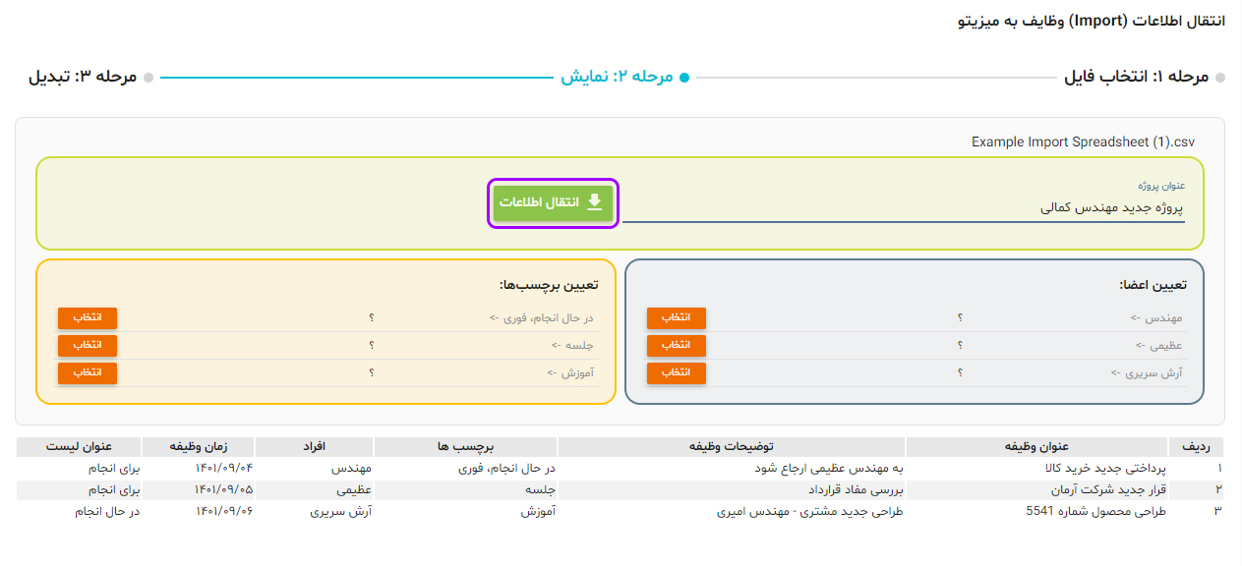Click انتخاب button for label جلسه
The width and height of the screenshot is (1242, 566).
click(x=88, y=346)
